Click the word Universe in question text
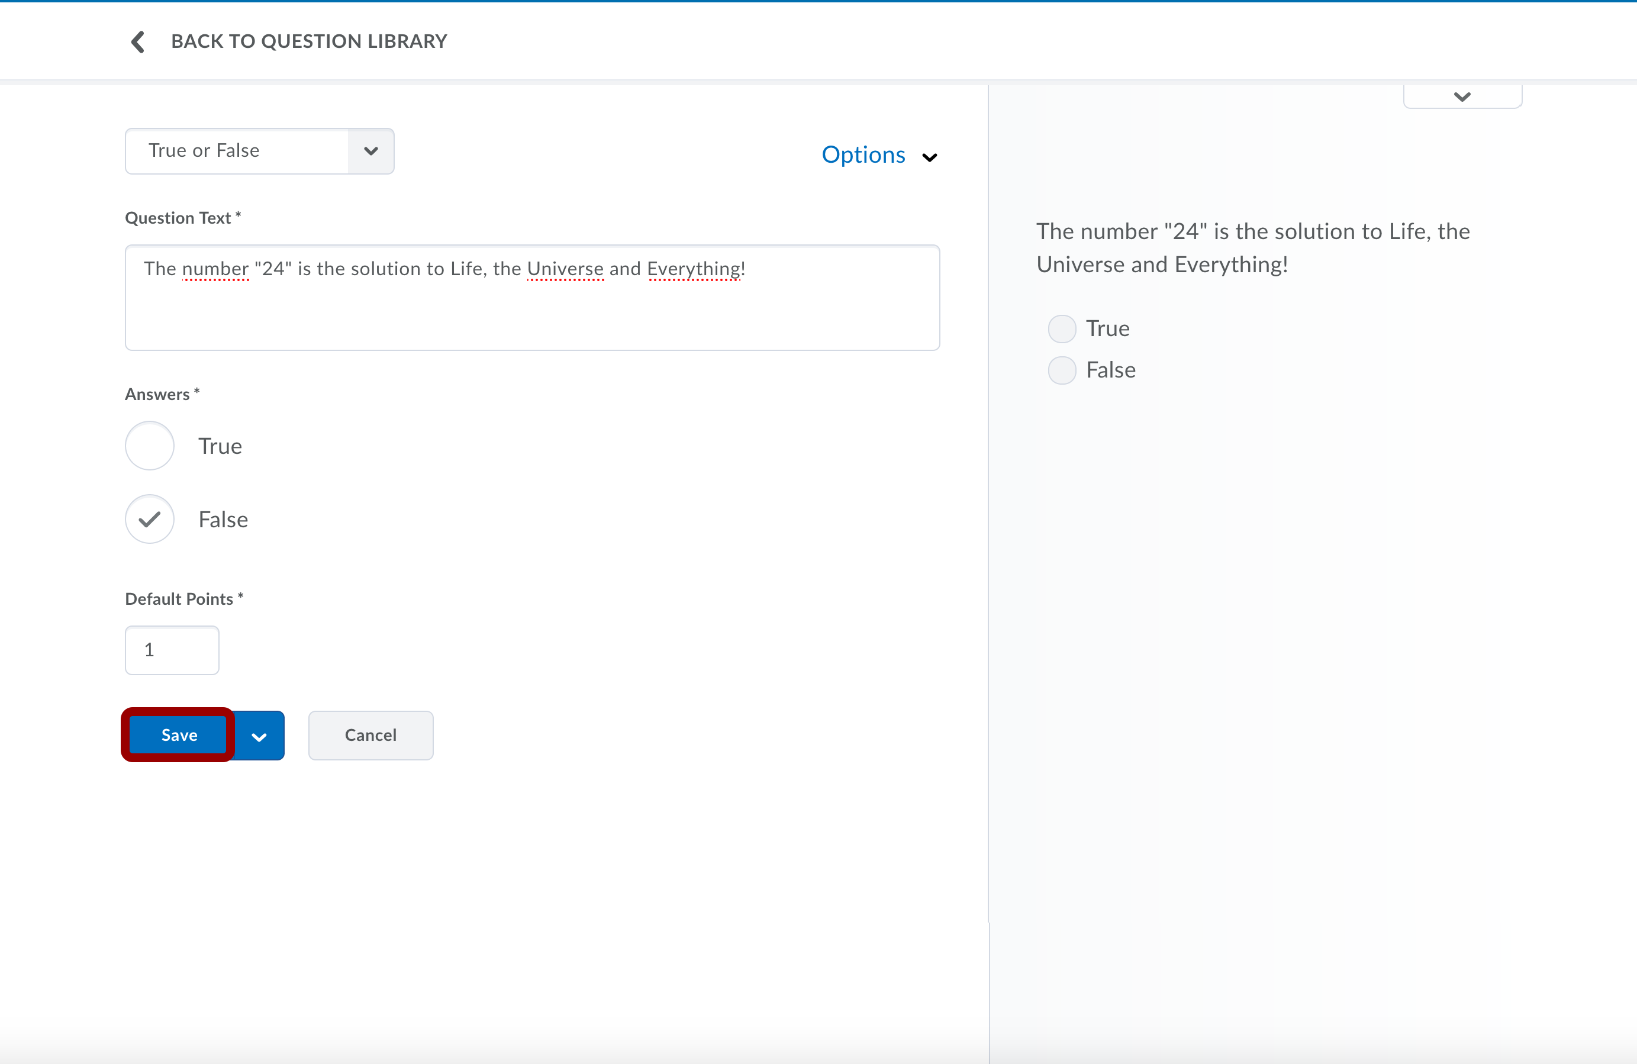Image resolution: width=1637 pixels, height=1064 pixels. point(565,268)
